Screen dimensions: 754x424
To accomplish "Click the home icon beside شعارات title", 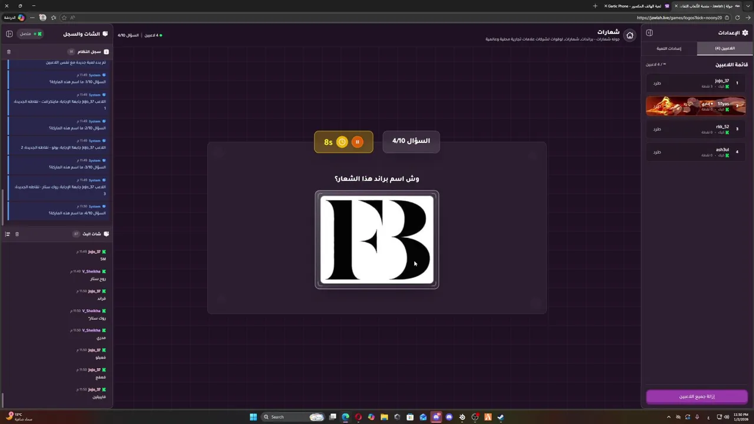I will click(630, 35).
